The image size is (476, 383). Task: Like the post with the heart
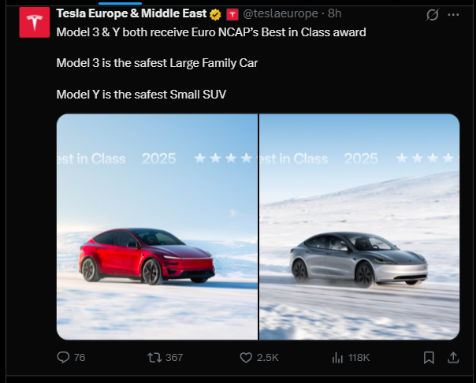pyautogui.click(x=244, y=357)
